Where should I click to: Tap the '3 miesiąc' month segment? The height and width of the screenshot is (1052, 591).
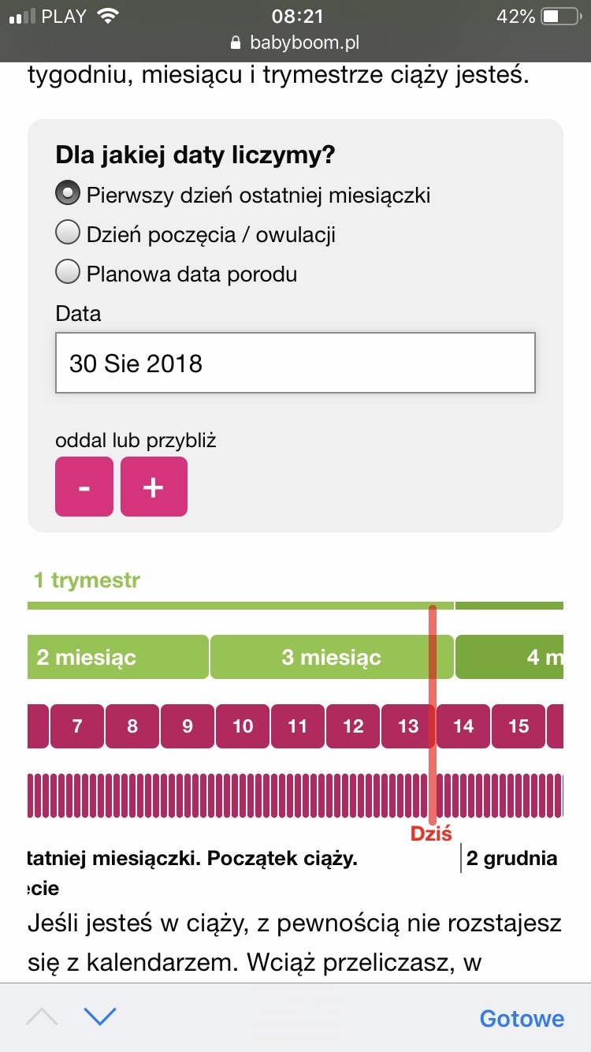coord(332,657)
